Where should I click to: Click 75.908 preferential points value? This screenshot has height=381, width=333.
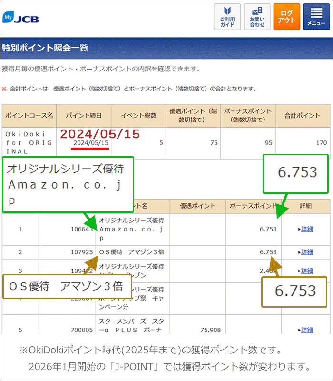(x=211, y=330)
